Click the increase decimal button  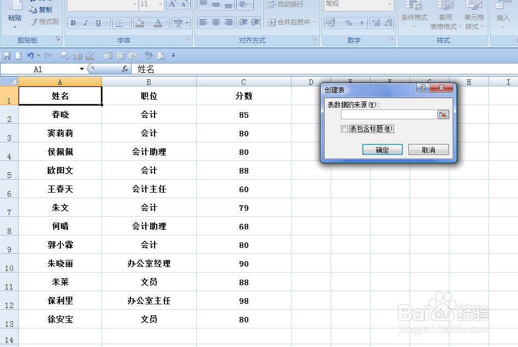pos(376,23)
